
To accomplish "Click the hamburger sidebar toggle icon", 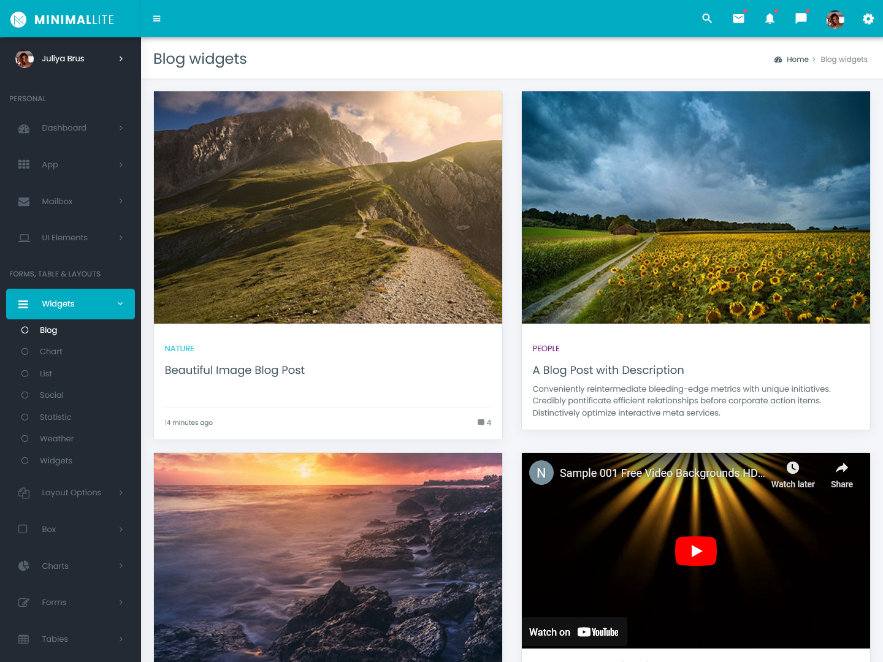I will click(x=157, y=19).
